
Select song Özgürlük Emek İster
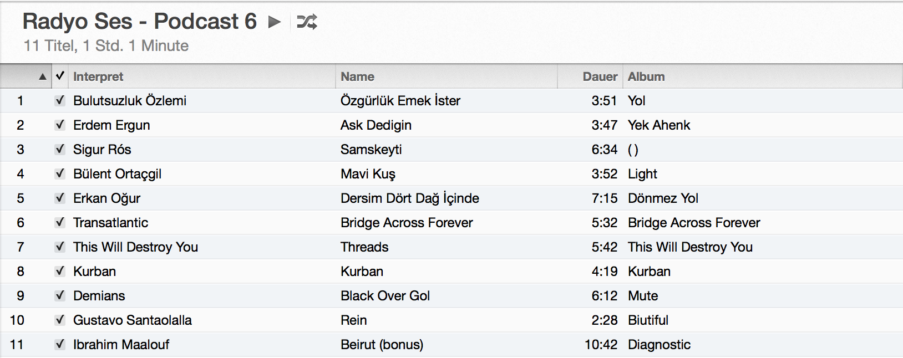pos(400,101)
